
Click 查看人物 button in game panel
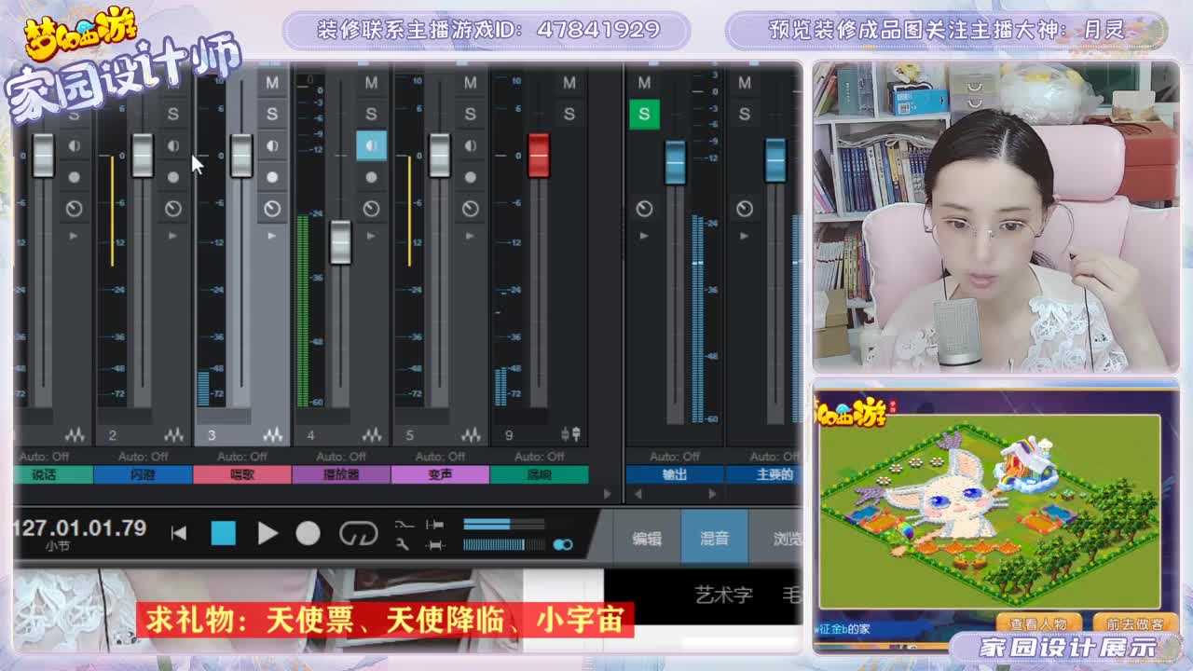(x=1037, y=623)
